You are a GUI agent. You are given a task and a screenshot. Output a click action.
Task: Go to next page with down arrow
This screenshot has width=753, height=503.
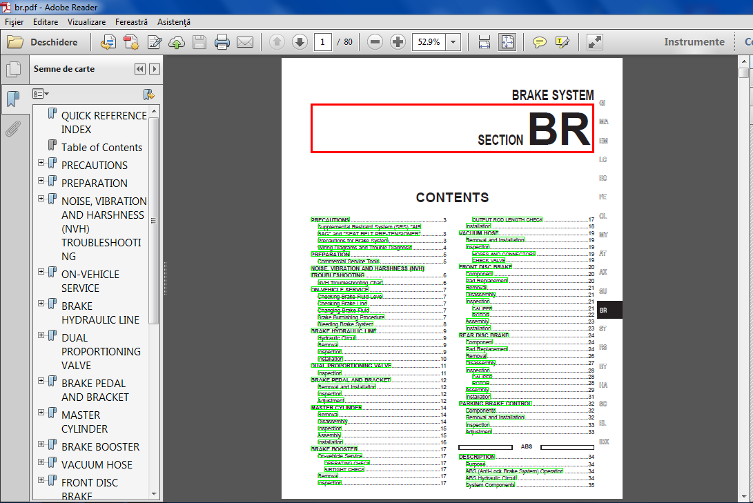[300, 42]
